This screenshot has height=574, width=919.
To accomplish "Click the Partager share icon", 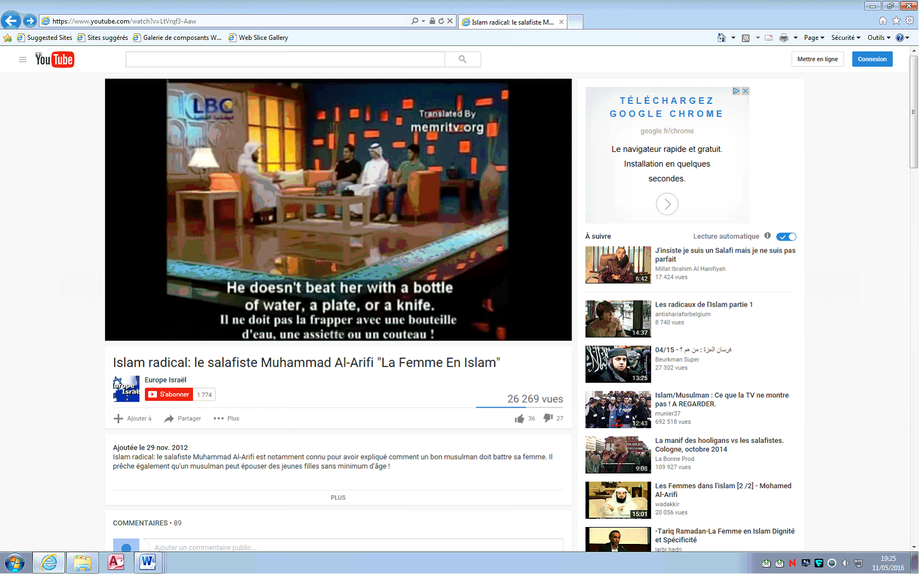I will click(169, 419).
